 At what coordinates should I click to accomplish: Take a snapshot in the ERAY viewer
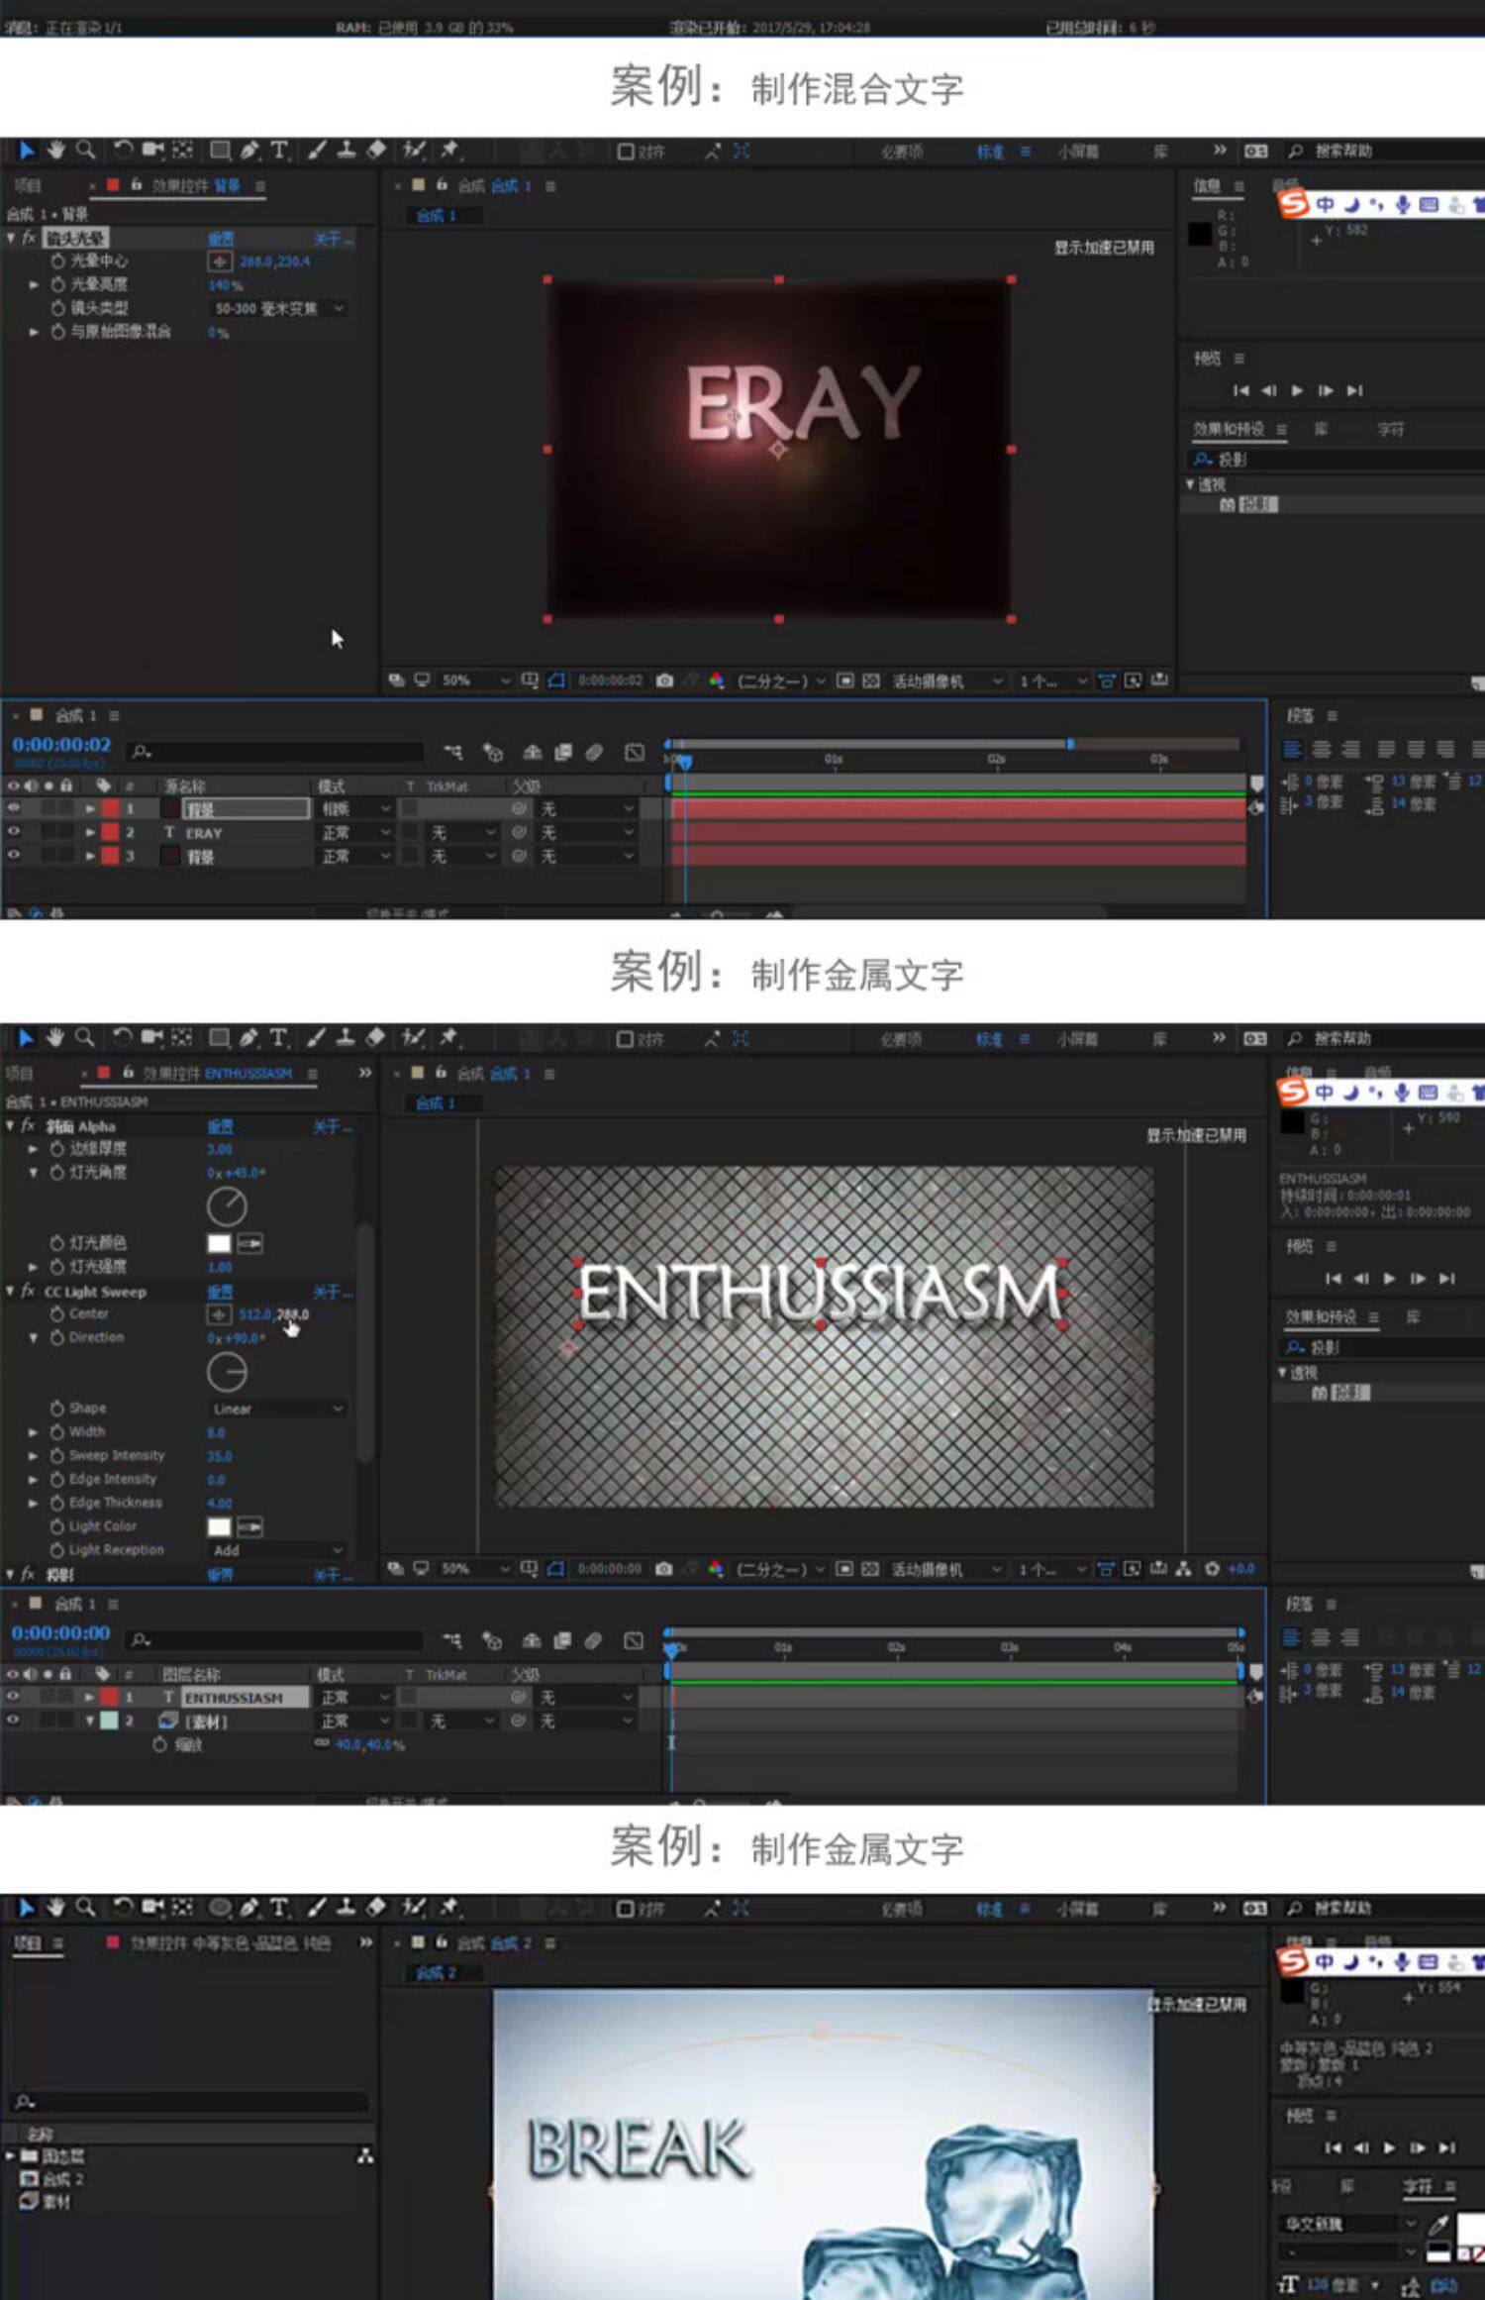pos(664,680)
